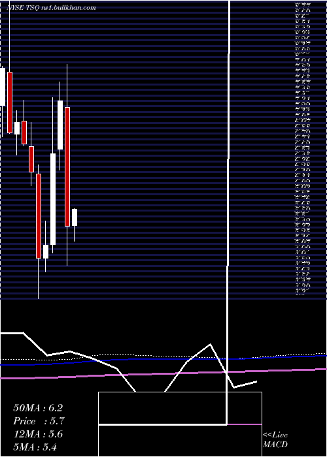This screenshot has width=327, height=457.
Task: Click the "Price : 5.7" value
Action: (x=39, y=421)
